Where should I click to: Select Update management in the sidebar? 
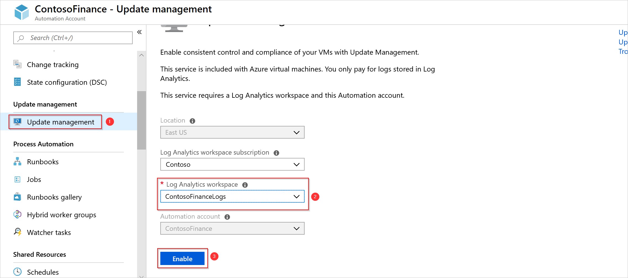click(60, 122)
